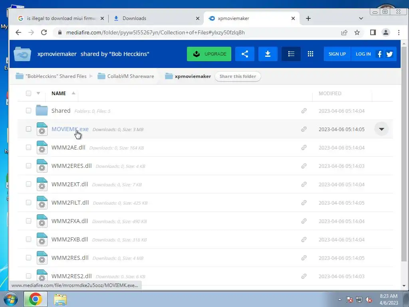The width and height of the screenshot is (409, 307).
Task: Check the WMM2ERES.dll checkbox
Action: [28, 166]
